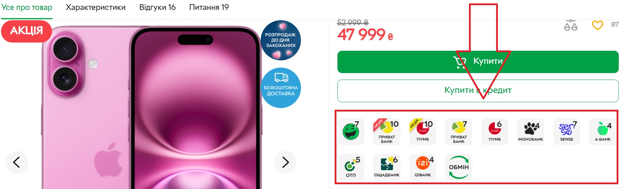Select Ощадбанк 6-payment installment option
The width and height of the screenshot is (627, 189).
point(387,167)
